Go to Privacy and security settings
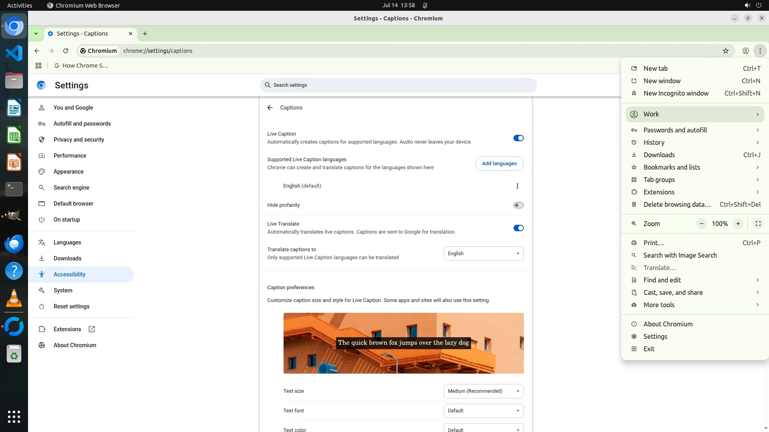This screenshot has height=432, width=769. [x=79, y=140]
